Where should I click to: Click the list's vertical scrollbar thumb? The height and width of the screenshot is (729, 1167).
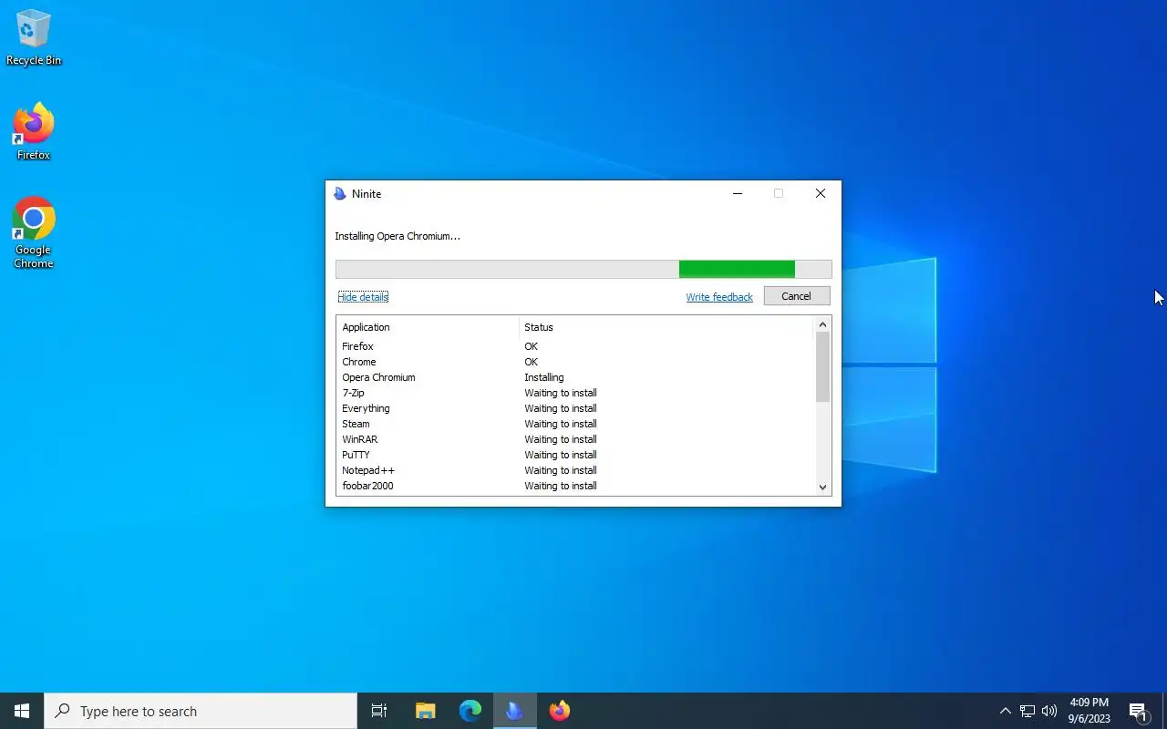(822, 366)
